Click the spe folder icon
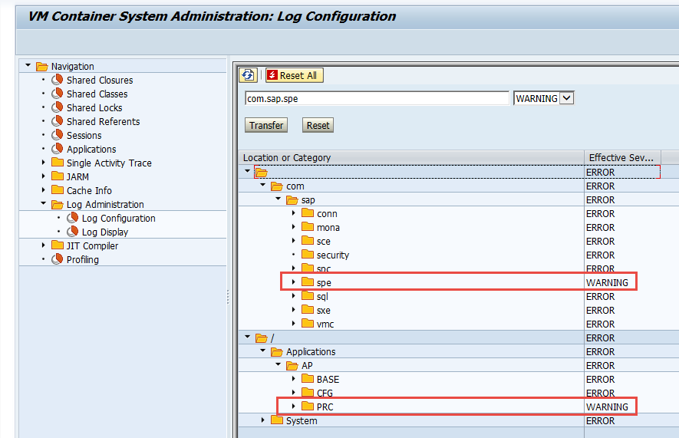Screen dimensions: 679x438 [x=308, y=282]
